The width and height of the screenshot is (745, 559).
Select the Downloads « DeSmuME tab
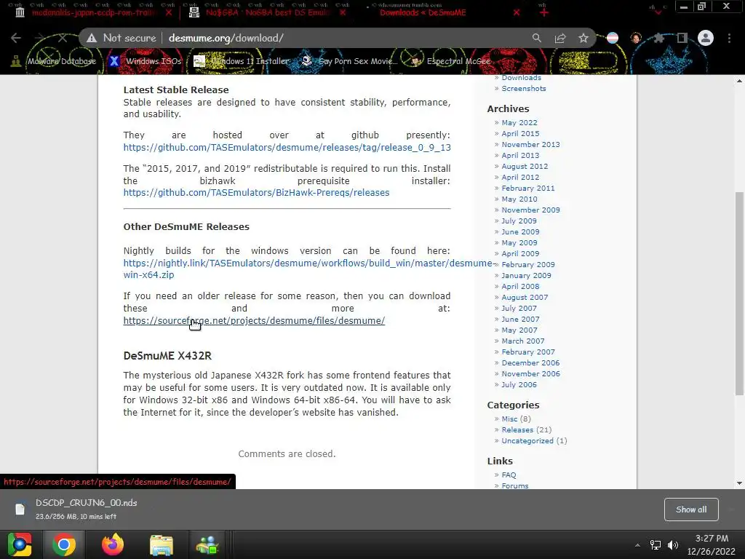tap(423, 13)
